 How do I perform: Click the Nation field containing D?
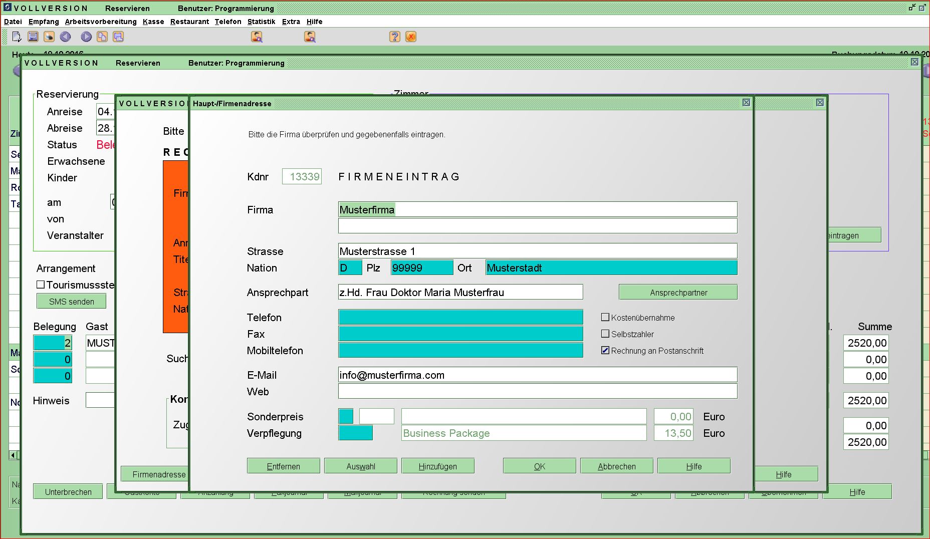[x=350, y=267]
